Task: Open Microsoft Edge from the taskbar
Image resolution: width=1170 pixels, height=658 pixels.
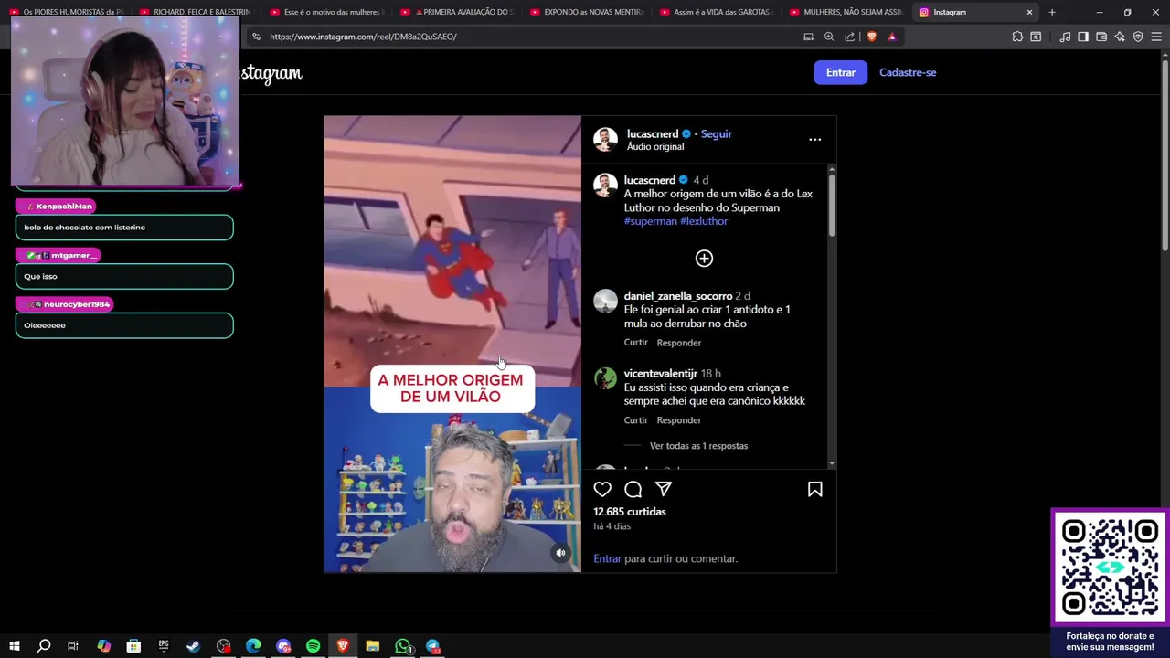Action: [x=253, y=646]
